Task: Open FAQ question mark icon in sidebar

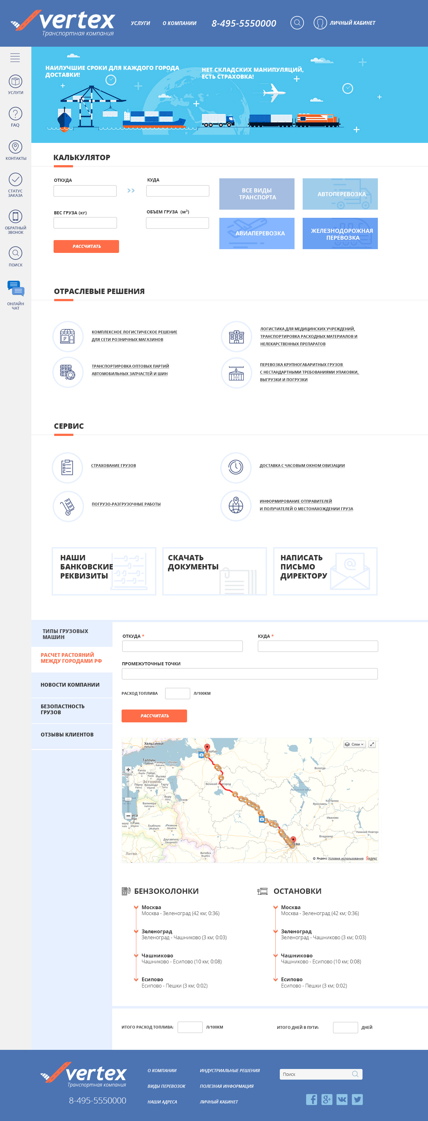Action: point(15,114)
